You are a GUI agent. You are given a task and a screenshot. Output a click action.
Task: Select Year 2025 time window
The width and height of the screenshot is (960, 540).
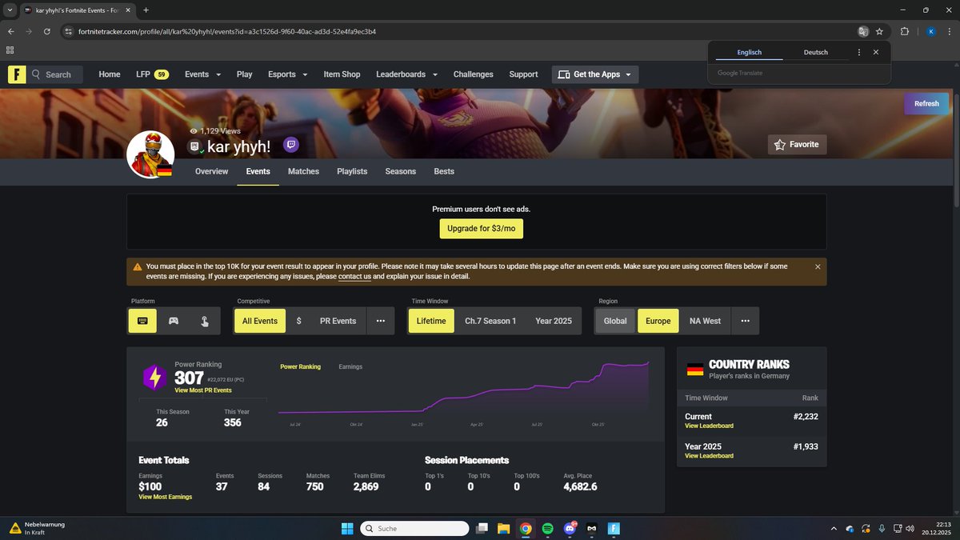point(554,321)
